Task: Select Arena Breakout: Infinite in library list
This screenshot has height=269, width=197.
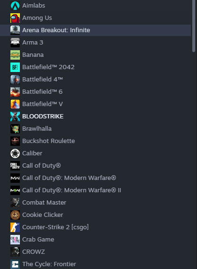Action: click(95, 30)
